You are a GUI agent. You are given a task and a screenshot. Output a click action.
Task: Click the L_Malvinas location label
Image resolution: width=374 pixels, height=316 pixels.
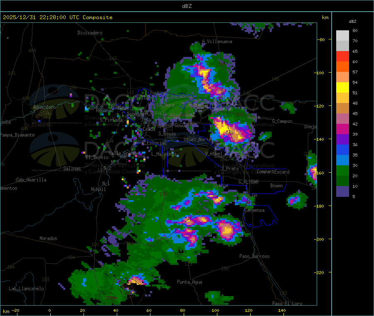click(164, 154)
